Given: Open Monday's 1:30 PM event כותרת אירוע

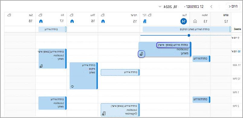Looking at the screenshot, I should 201,100.
